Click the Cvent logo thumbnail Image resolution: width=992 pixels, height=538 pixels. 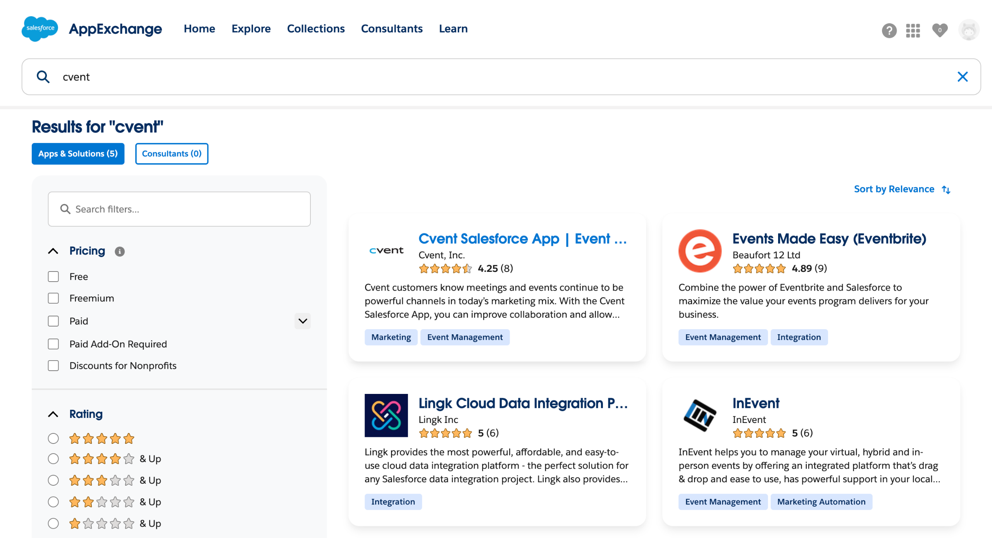(x=386, y=251)
